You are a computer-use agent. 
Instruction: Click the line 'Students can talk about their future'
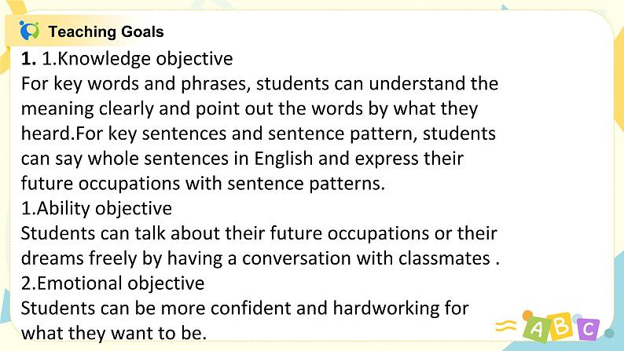coord(259,233)
